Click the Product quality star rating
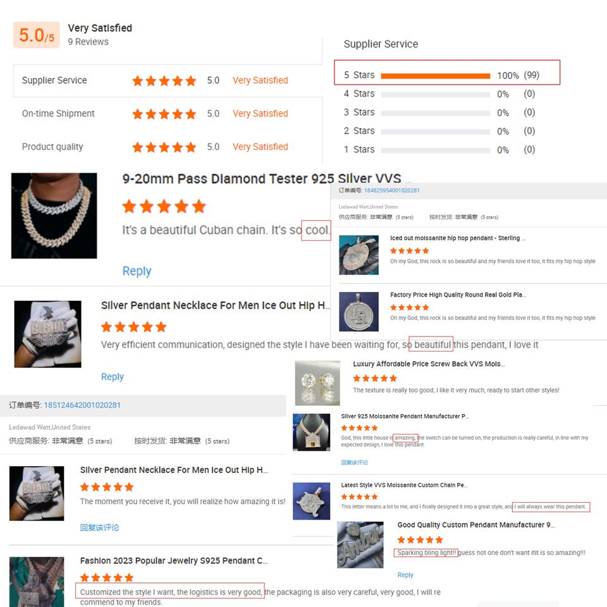Viewport: 607px width, 607px height. (164, 147)
